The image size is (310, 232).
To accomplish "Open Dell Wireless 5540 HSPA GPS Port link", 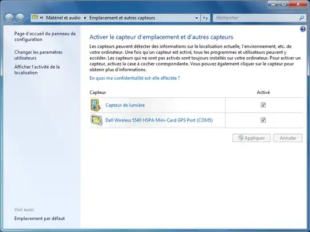I will tap(159, 120).
